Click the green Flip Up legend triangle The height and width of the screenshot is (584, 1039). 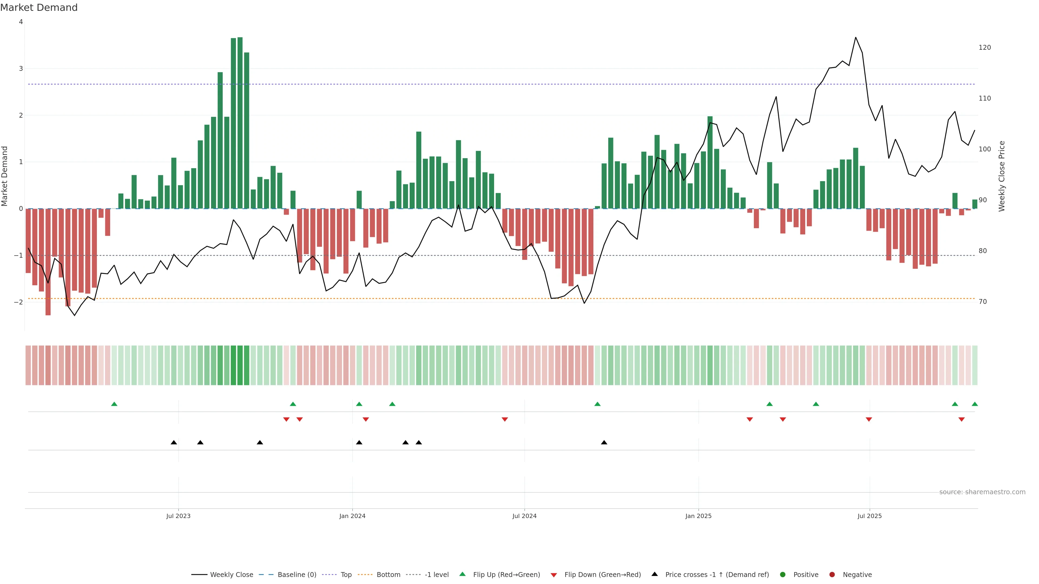coord(462,574)
